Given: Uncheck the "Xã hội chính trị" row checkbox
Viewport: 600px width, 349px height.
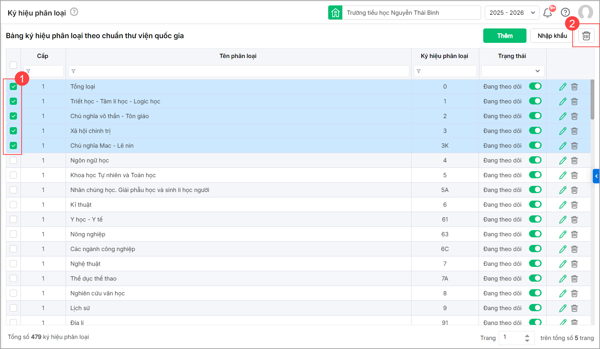Looking at the screenshot, I should click(13, 131).
